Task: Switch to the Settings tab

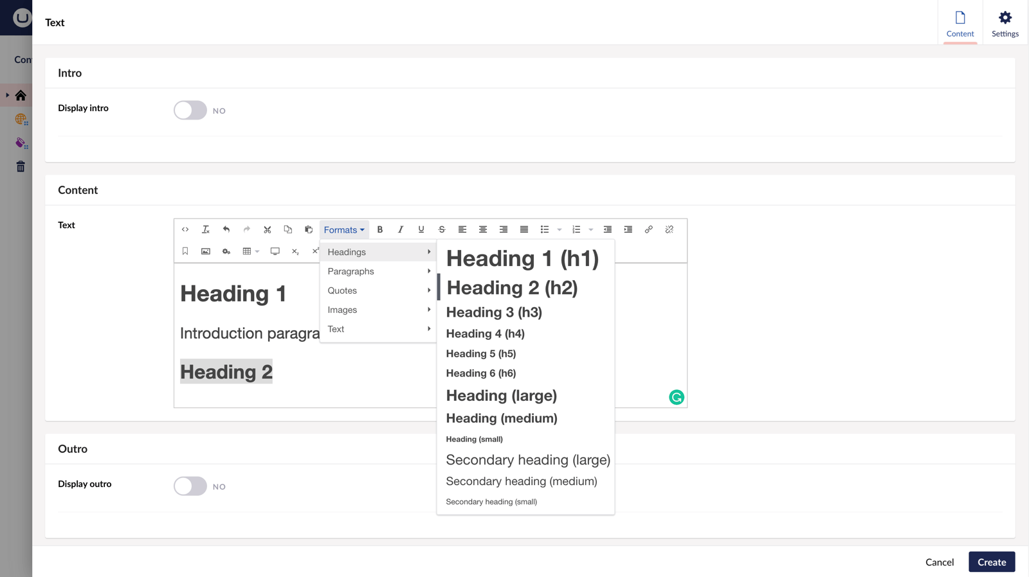Action: pyautogui.click(x=1005, y=23)
